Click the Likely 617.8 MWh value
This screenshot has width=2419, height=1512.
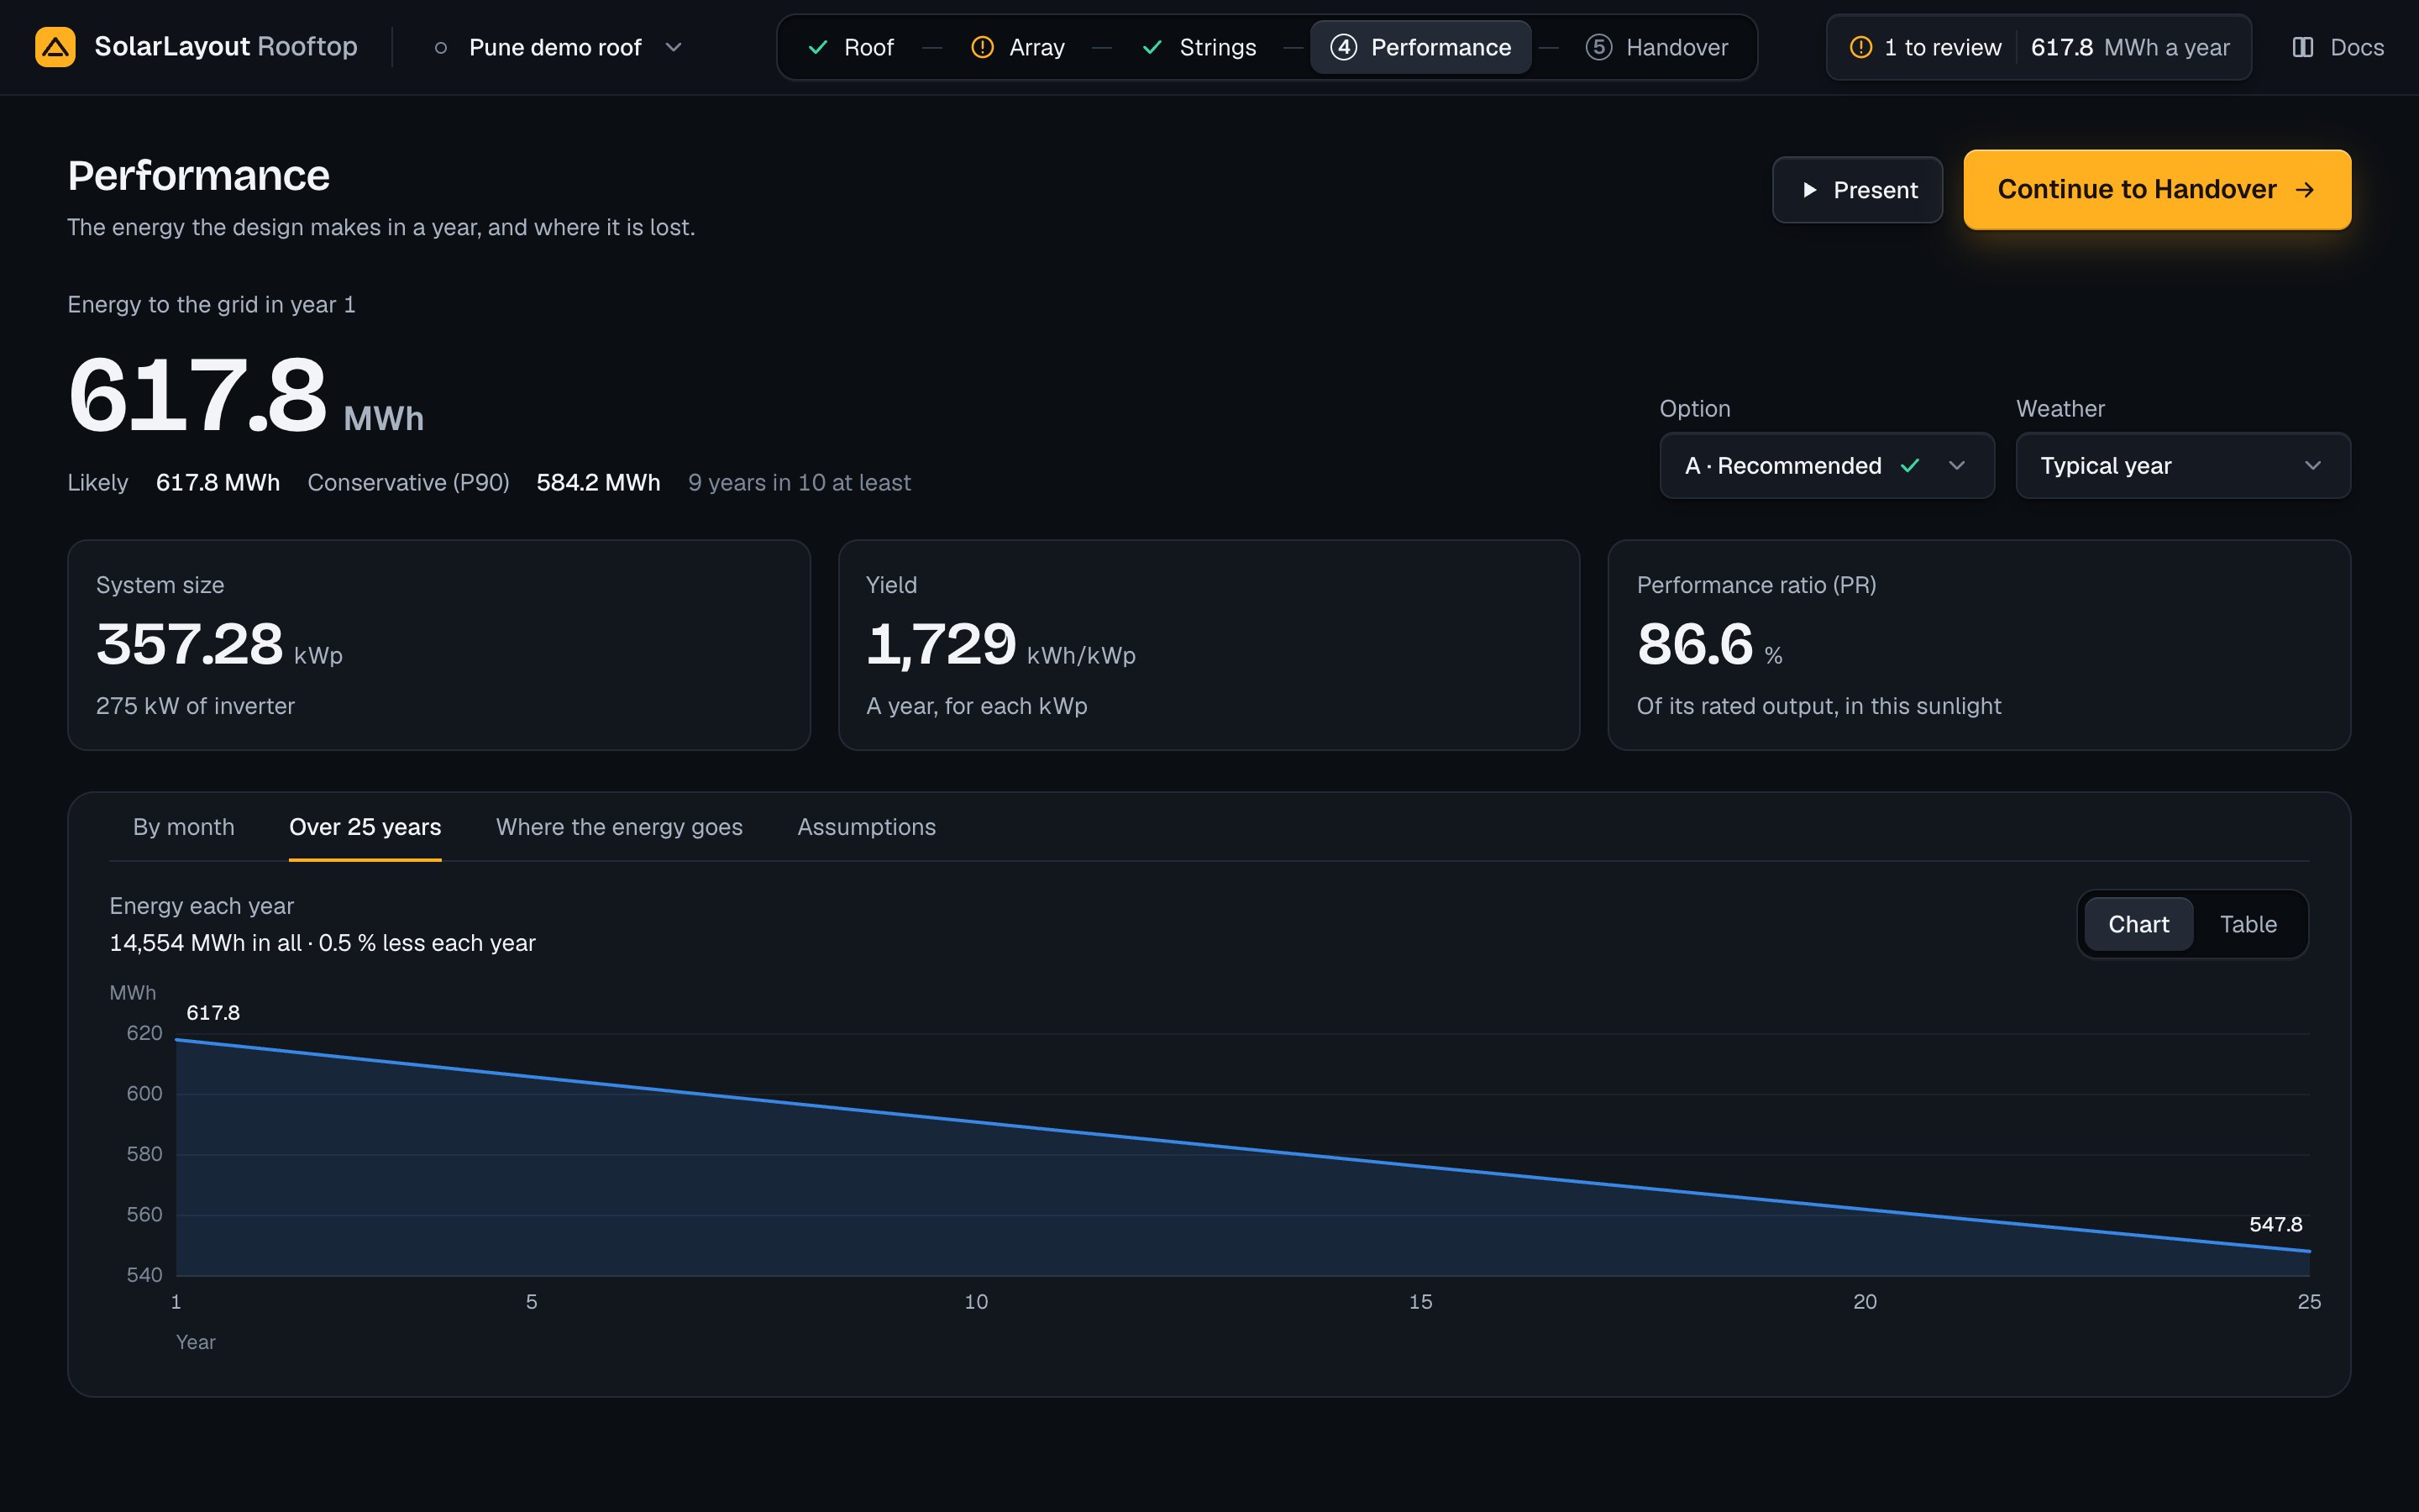click(218, 483)
